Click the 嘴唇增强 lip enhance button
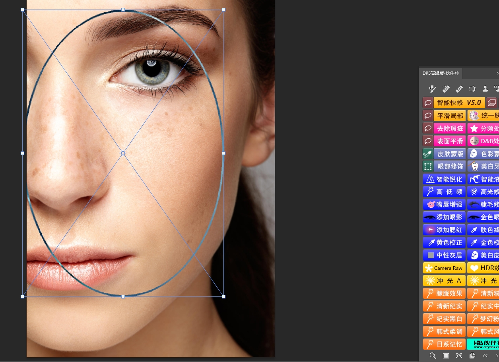This screenshot has width=499, height=362. [x=444, y=205]
